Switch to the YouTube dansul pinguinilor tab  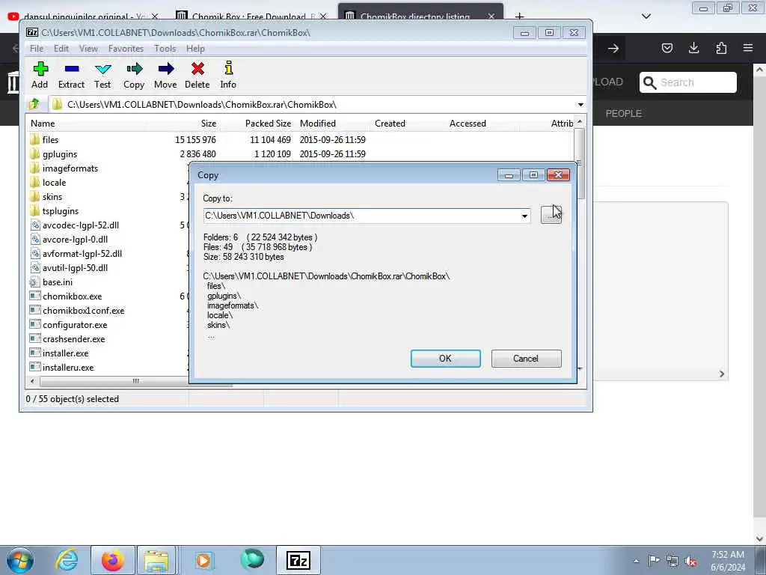[x=83, y=16]
